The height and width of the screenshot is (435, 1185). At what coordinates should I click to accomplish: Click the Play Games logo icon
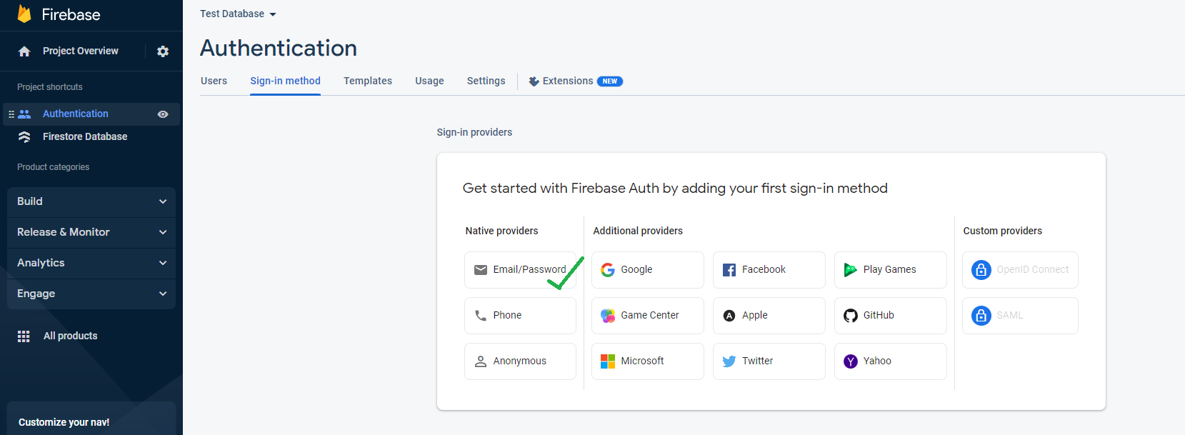(x=851, y=270)
